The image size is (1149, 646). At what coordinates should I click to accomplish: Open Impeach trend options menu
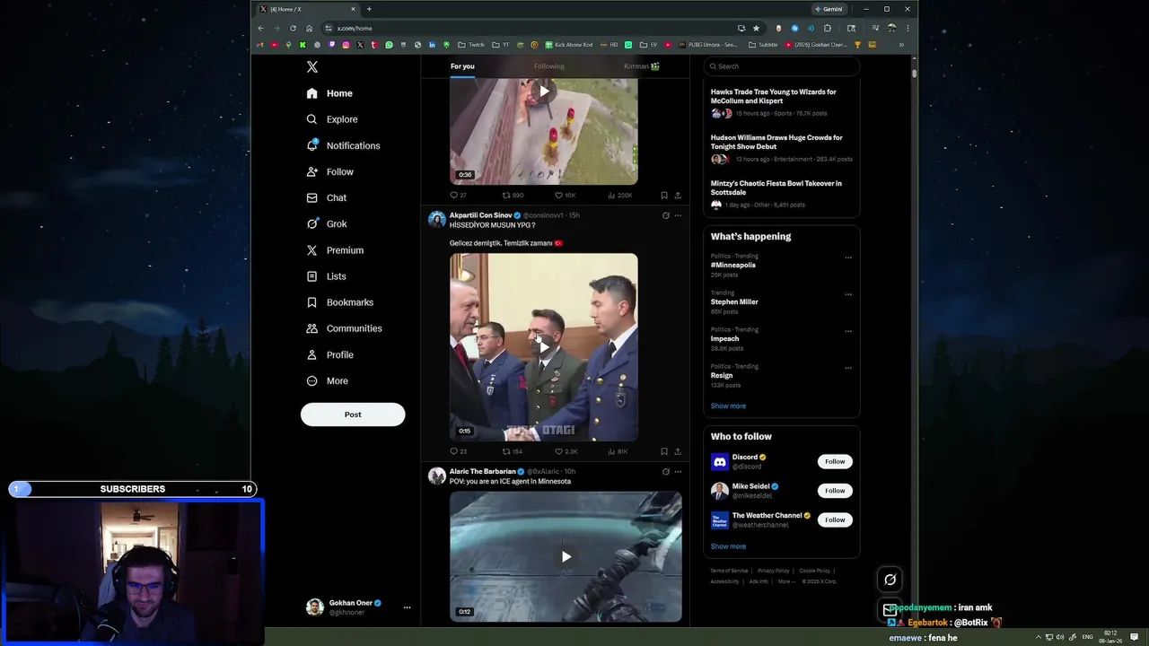(x=848, y=331)
